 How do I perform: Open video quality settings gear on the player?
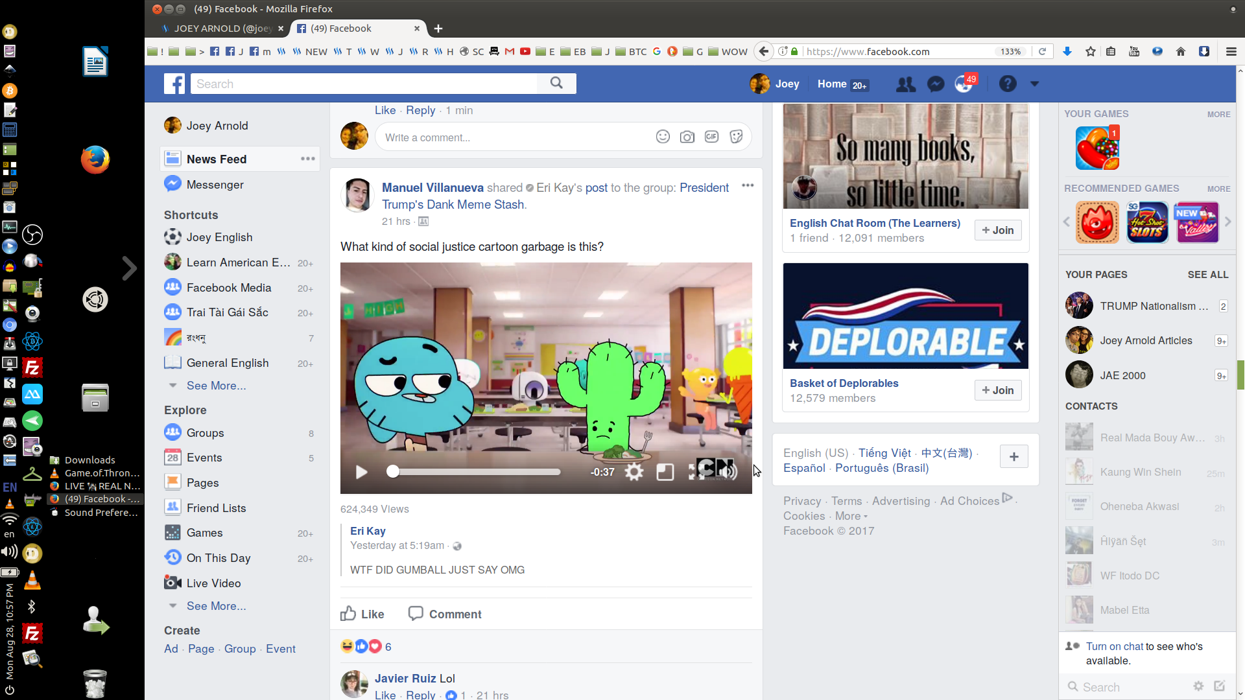(634, 472)
